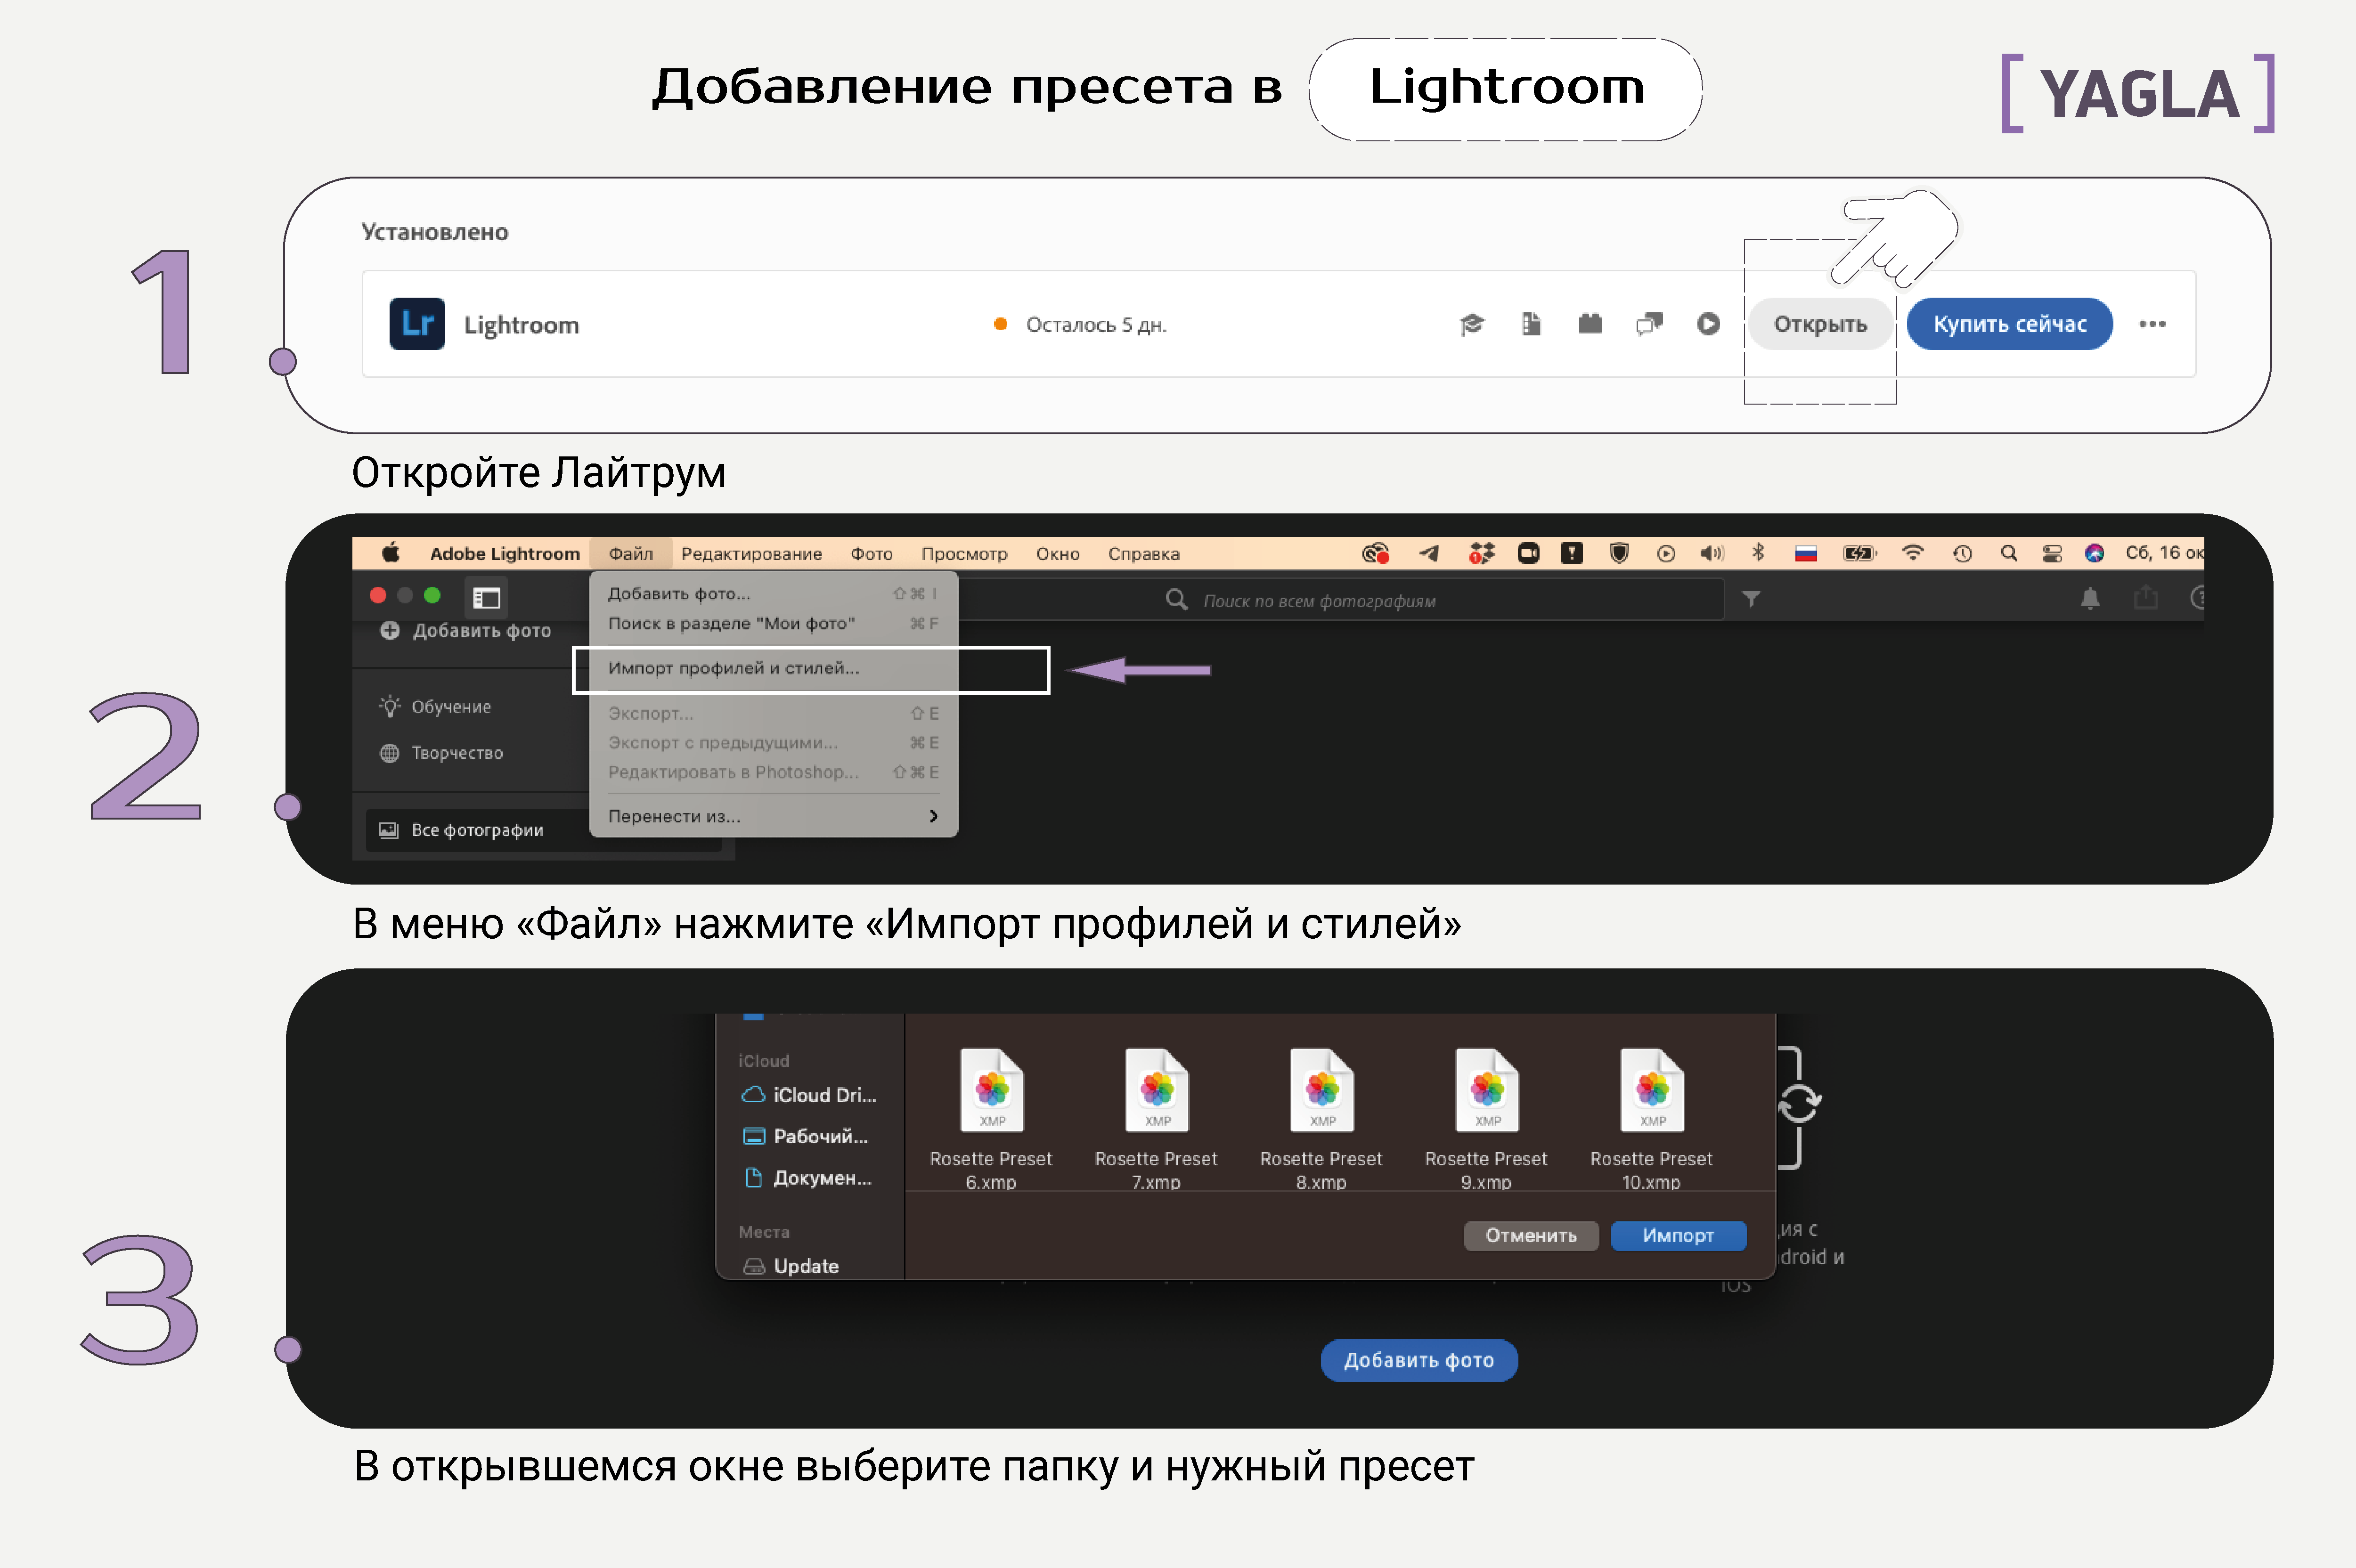Click the circled play menu bar icon
Image resolution: width=2356 pixels, height=1568 pixels.
click(1666, 553)
